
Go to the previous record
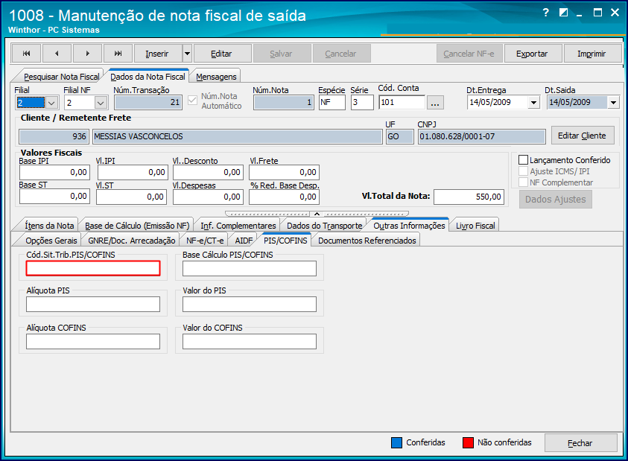tap(57, 54)
